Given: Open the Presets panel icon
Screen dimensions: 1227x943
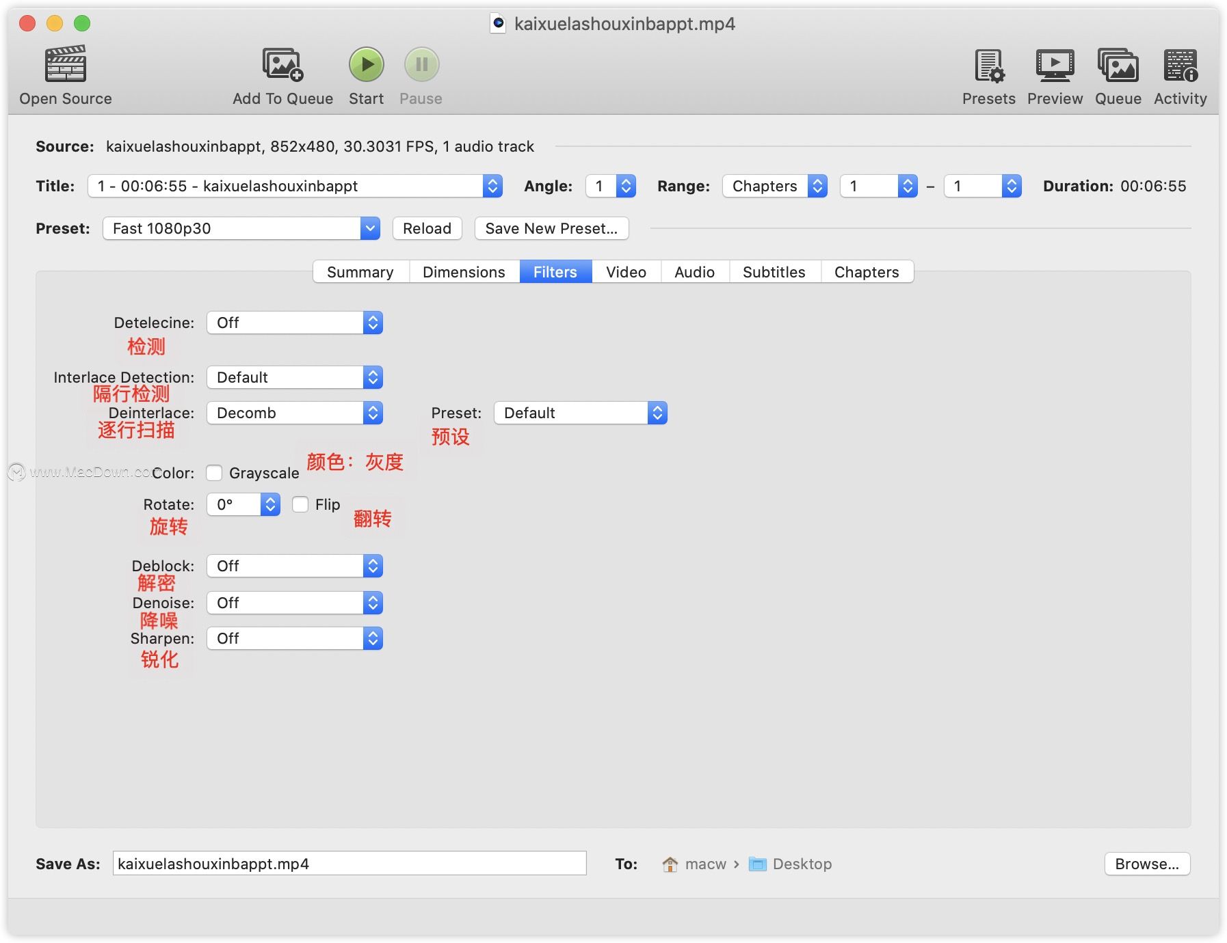Looking at the screenshot, I should [989, 66].
